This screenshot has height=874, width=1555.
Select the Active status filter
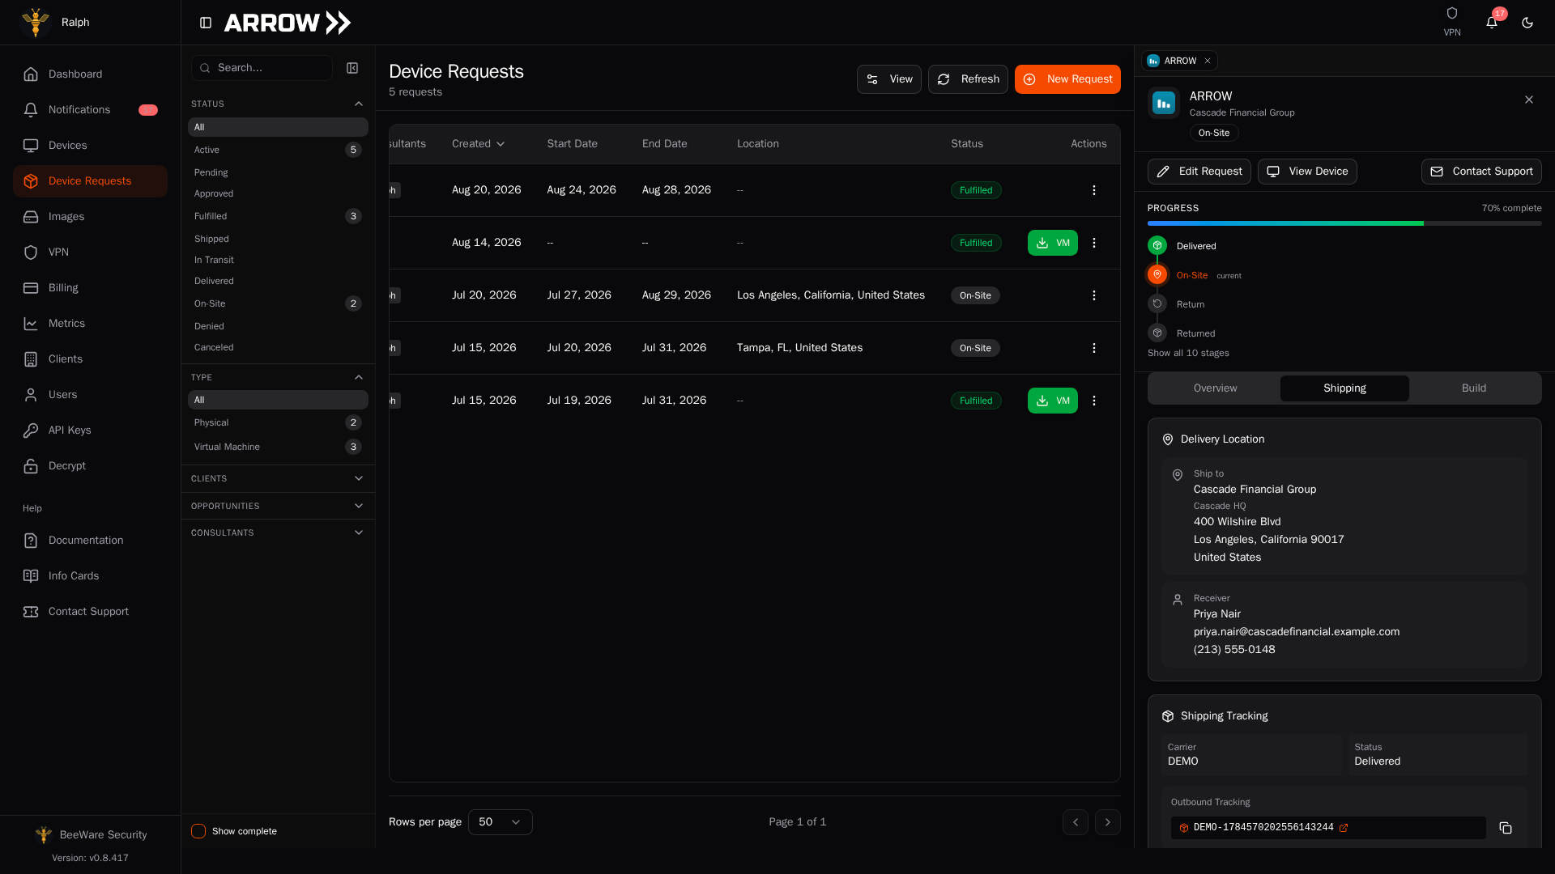pos(278,150)
